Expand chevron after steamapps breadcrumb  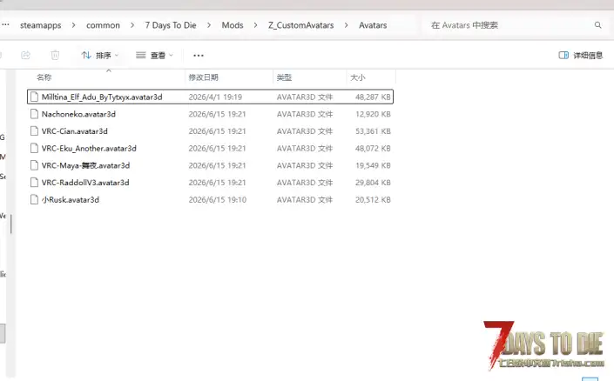click(x=73, y=25)
